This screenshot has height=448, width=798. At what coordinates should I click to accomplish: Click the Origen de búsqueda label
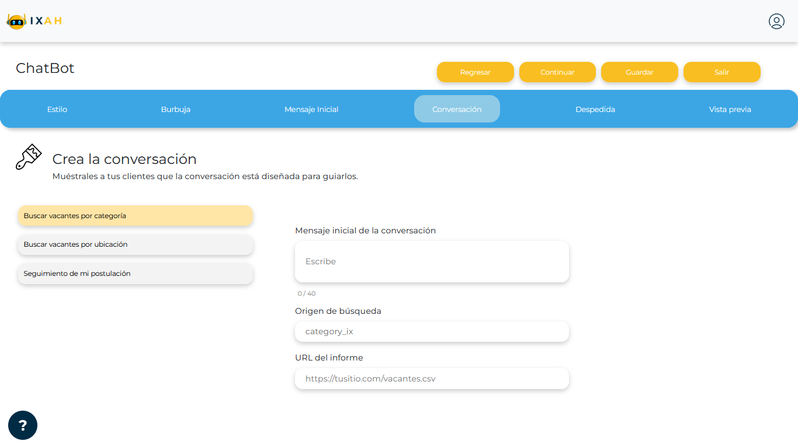(x=338, y=311)
